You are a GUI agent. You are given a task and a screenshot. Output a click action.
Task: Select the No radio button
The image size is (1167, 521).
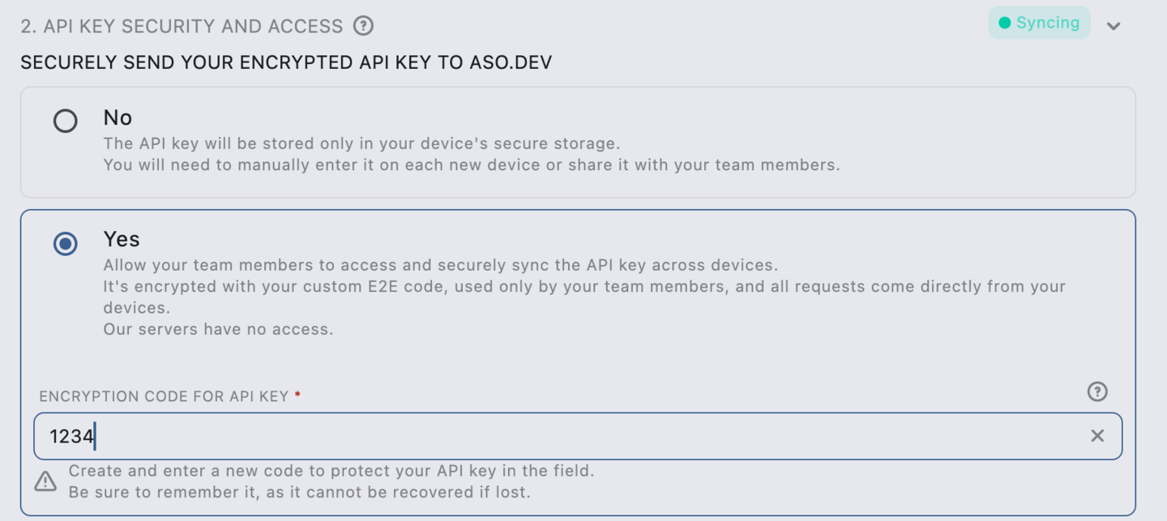pos(66,121)
